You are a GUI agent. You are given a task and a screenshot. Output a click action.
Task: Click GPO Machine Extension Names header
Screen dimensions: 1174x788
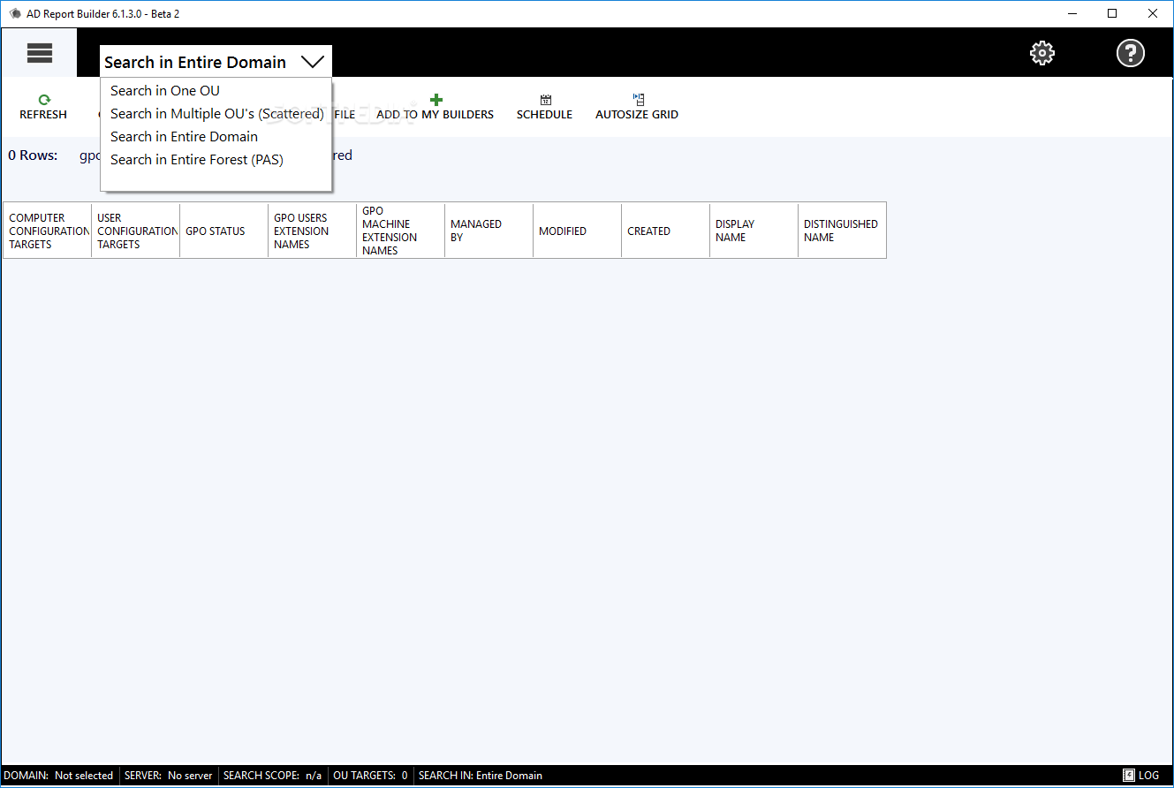(401, 231)
